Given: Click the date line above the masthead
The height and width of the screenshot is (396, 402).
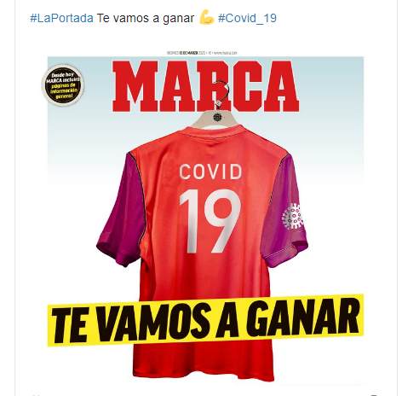Looking at the screenshot, I should (x=202, y=53).
